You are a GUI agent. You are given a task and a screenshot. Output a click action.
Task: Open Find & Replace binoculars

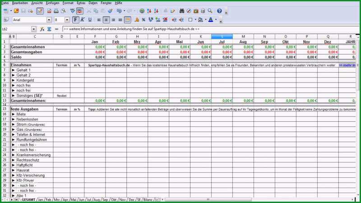pyautogui.click(x=182, y=11)
